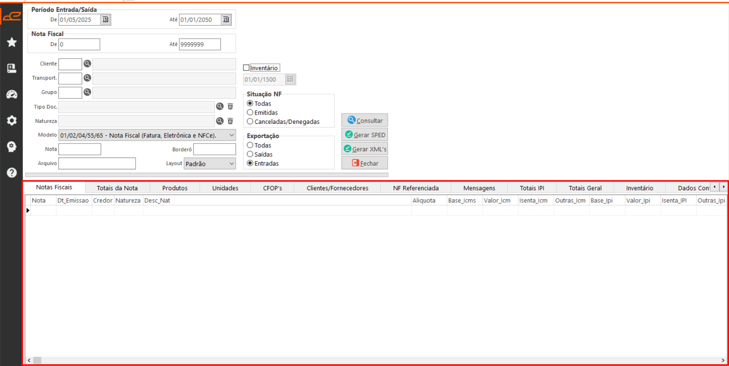Click the star favorites icon in sidebar
This screenshot has height=366, width=729.
tap(12, 42)
